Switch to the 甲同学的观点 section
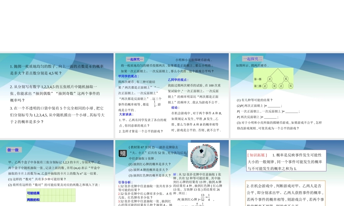This screenshot has width=344, height=206. (x=128, y=76)
